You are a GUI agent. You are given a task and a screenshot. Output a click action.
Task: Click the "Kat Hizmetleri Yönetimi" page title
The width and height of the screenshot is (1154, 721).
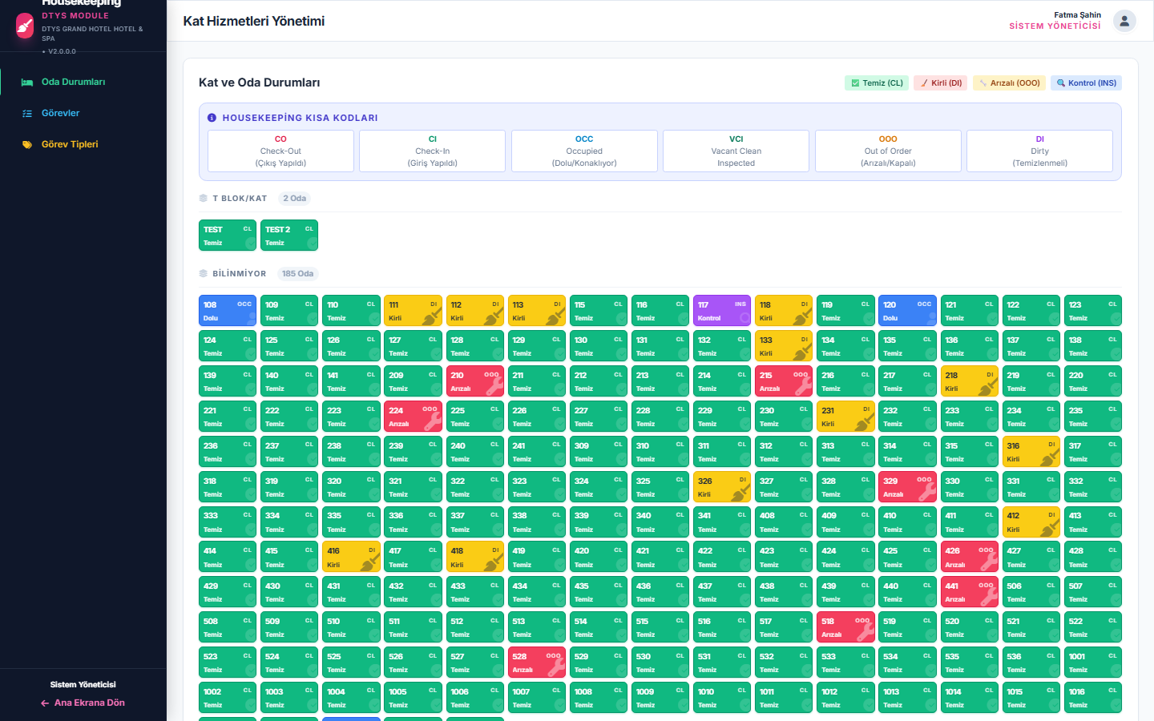[x=254, y=21]
